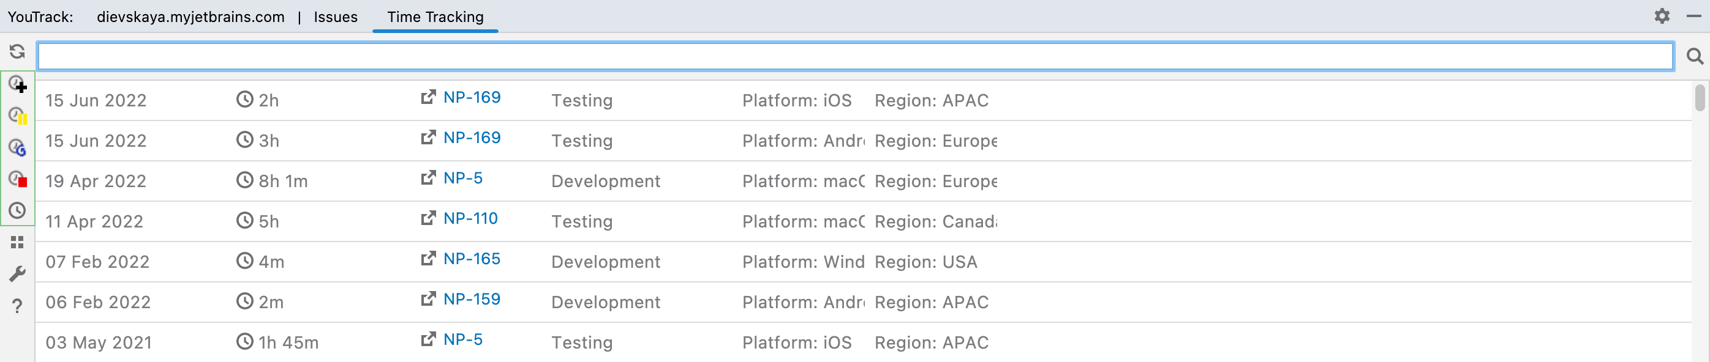Open the NP-159 issue link

[x=472, y=300]
